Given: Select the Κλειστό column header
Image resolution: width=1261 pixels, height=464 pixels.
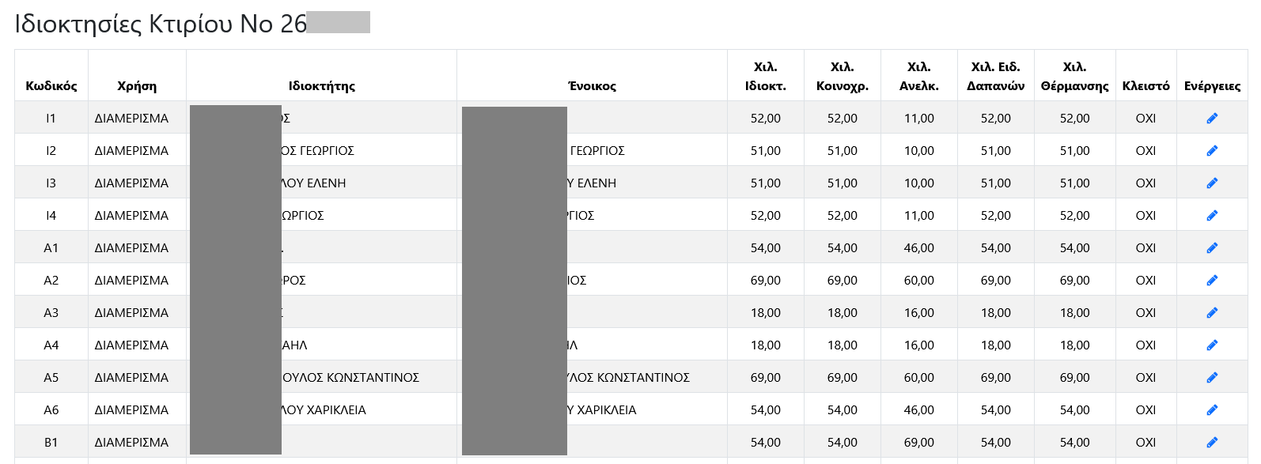Looking at the screenshot, I should (x=1146, y=86).
